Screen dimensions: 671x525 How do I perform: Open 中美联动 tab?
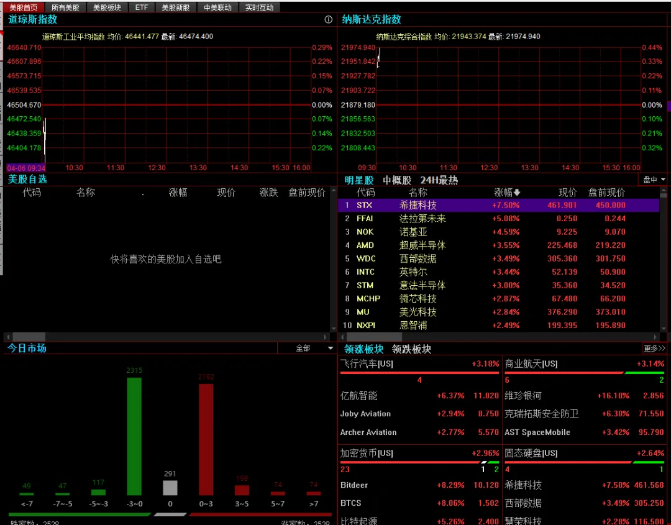click(217, 7)
